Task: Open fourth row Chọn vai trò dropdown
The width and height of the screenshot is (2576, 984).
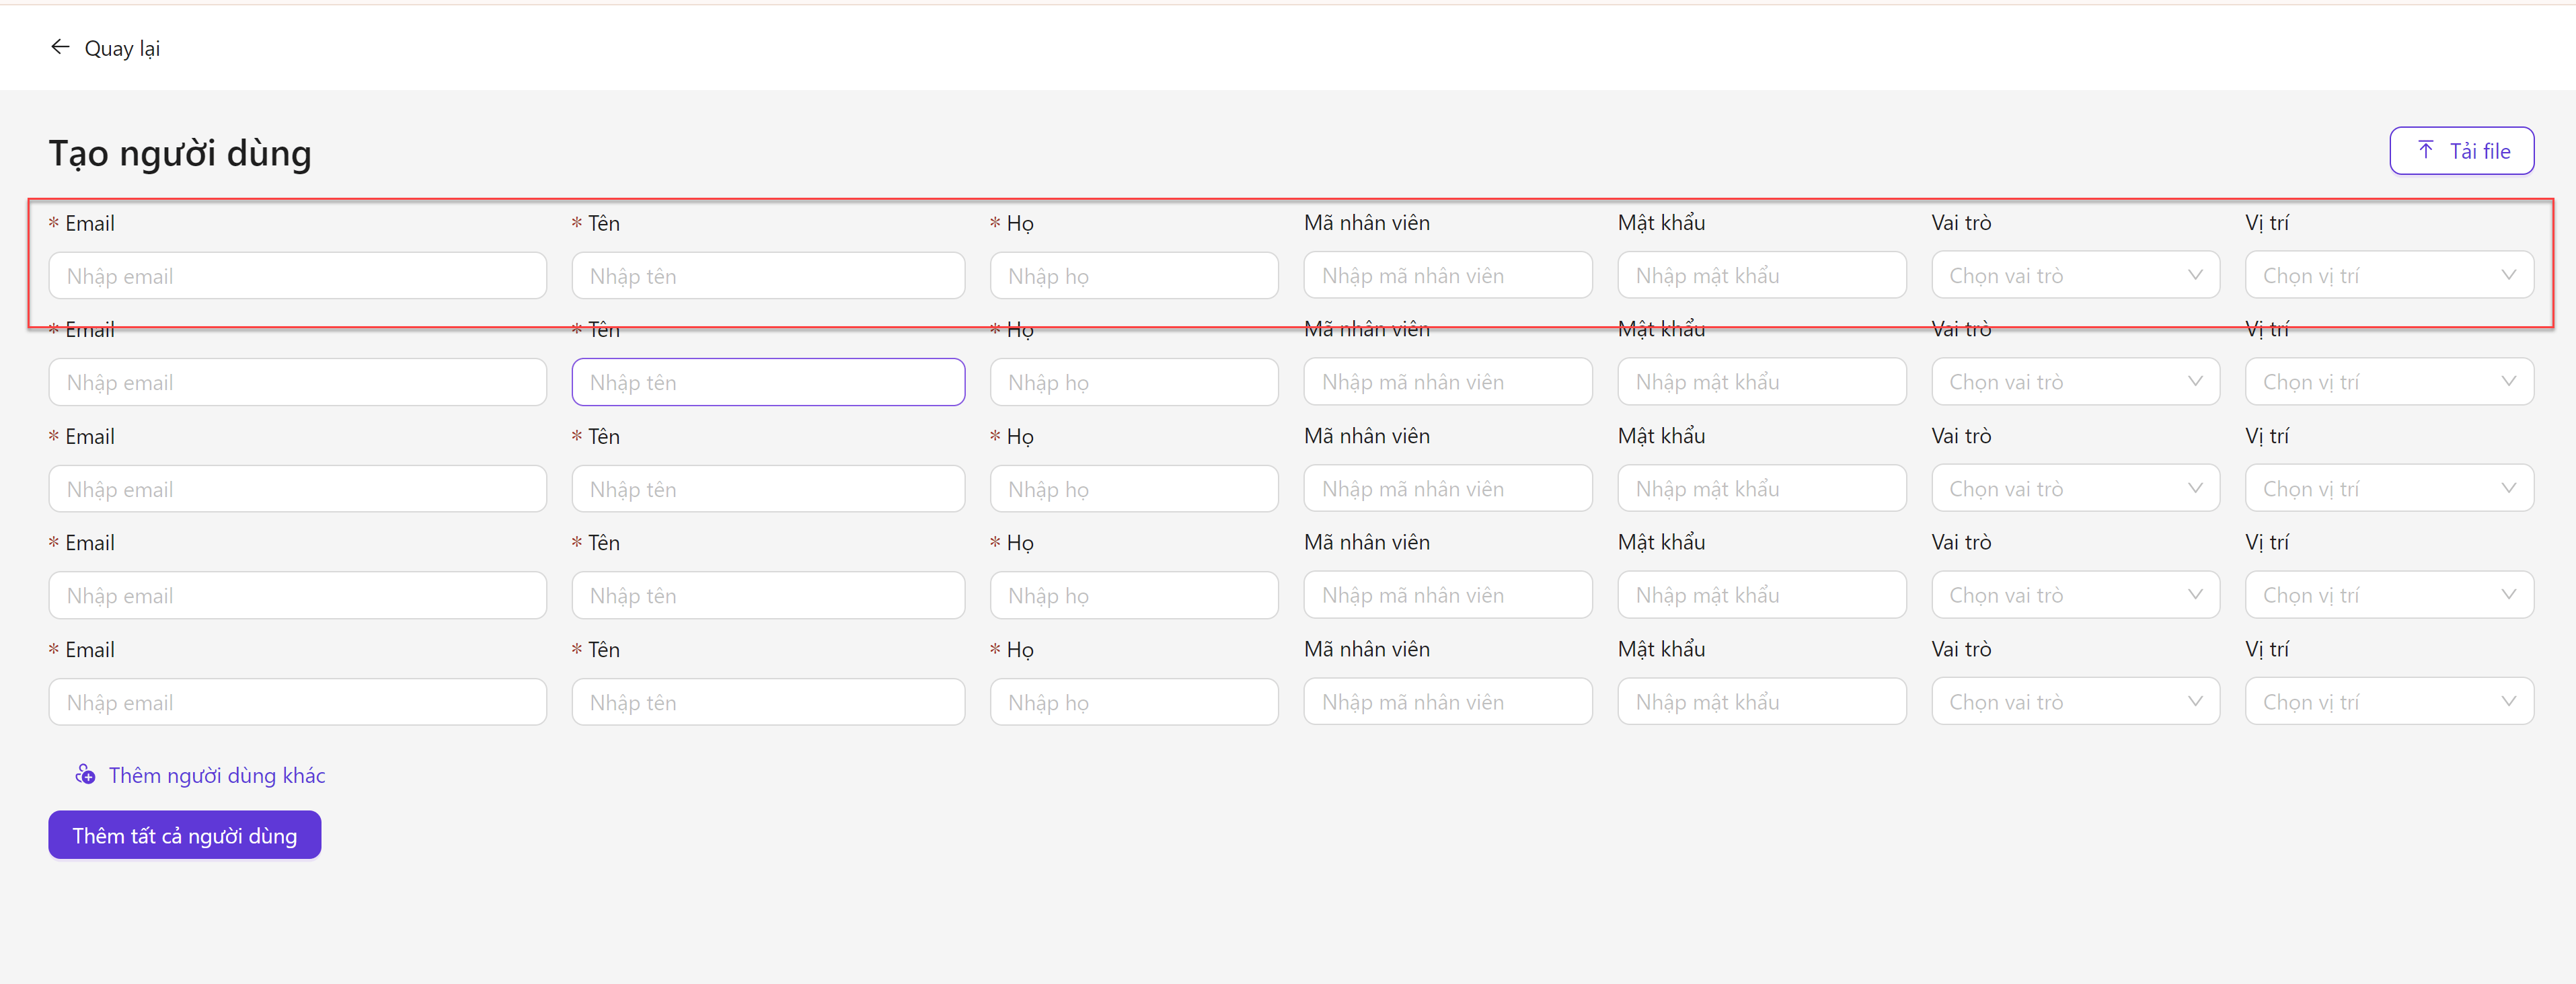Action: point(2075,595)
